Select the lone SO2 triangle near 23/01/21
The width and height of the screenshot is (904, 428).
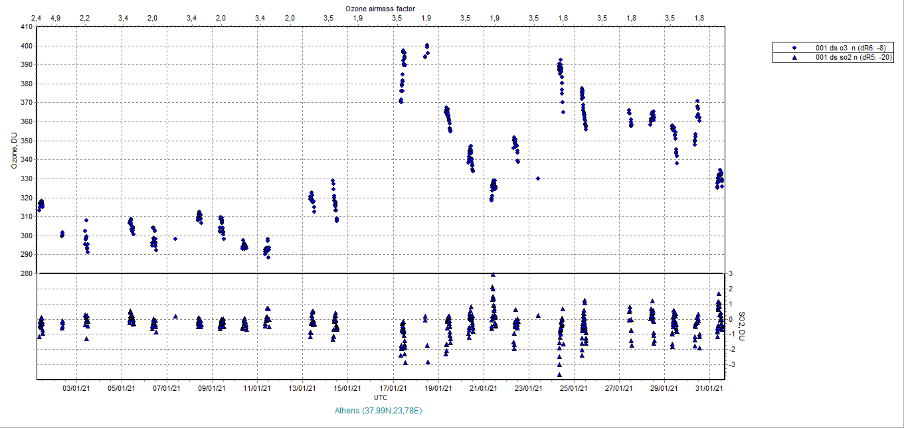coord(538,316)
